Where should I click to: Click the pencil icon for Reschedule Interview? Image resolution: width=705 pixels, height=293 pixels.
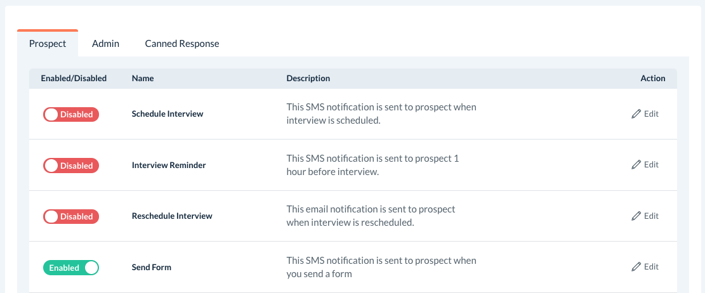[636, 216]
